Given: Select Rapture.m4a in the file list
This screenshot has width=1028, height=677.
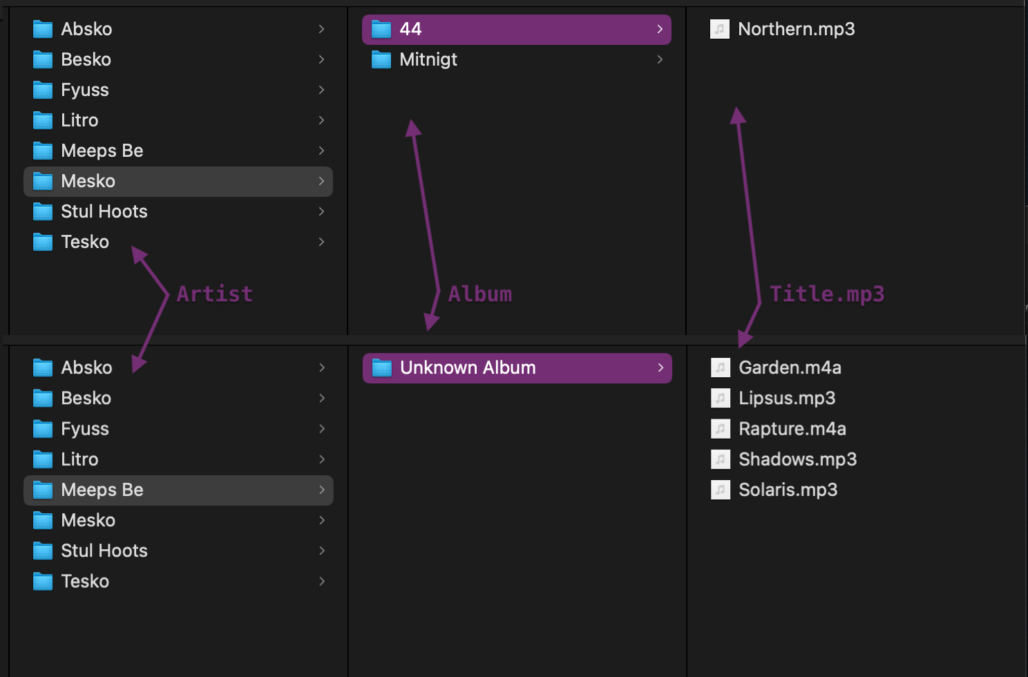Looking at the screenshot, I should point(792,428).
